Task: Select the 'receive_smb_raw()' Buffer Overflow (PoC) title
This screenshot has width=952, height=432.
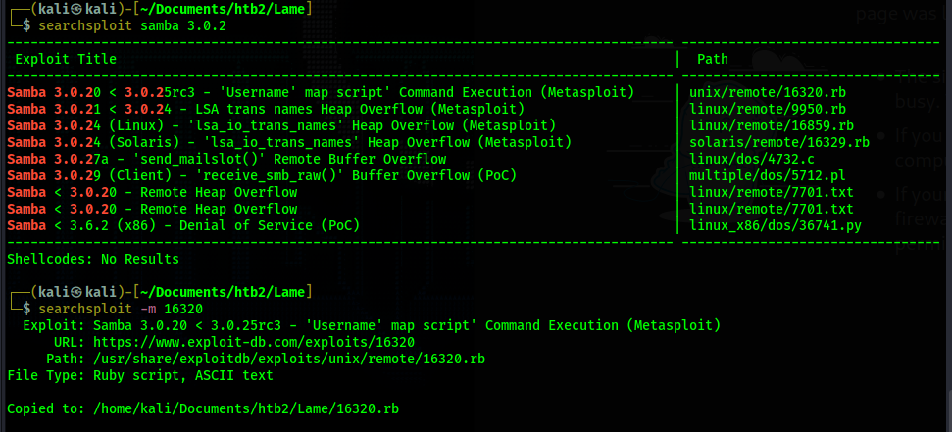Action: 262,176
